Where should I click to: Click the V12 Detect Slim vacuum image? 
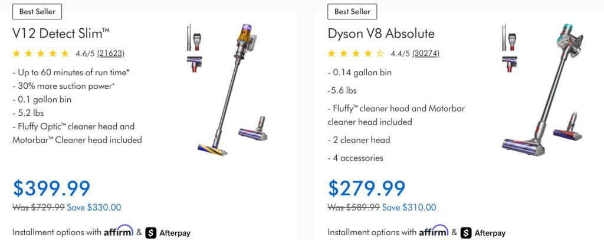tap(230, 88)
